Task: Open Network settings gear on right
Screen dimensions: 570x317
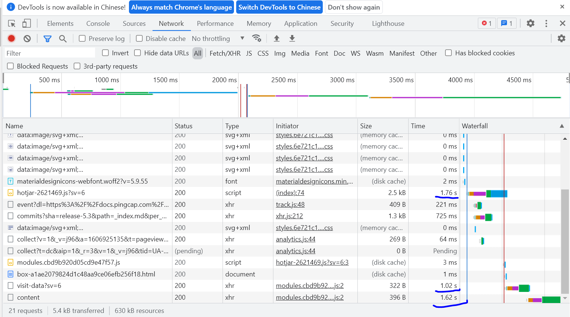Action: tap(561, 38)
